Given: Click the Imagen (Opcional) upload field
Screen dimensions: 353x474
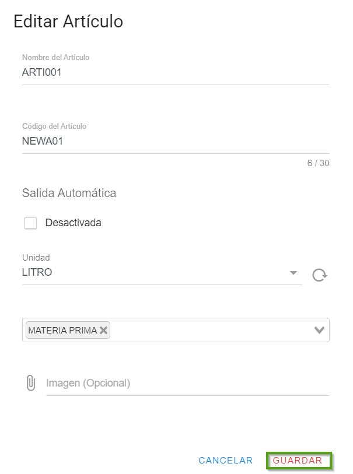Looking at the screenshot, I should click(x=187, y=383).
